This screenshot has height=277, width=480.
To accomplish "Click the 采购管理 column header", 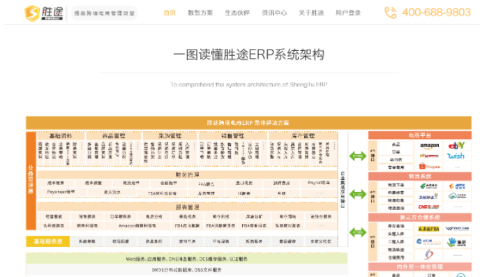I will point(170,135).
